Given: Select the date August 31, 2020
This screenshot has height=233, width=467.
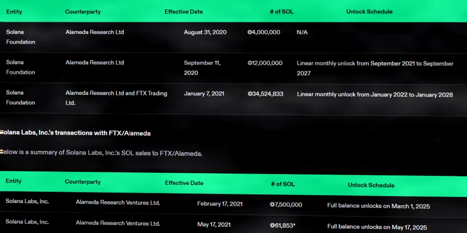Looking at the screenshot, I should point(205,32).
